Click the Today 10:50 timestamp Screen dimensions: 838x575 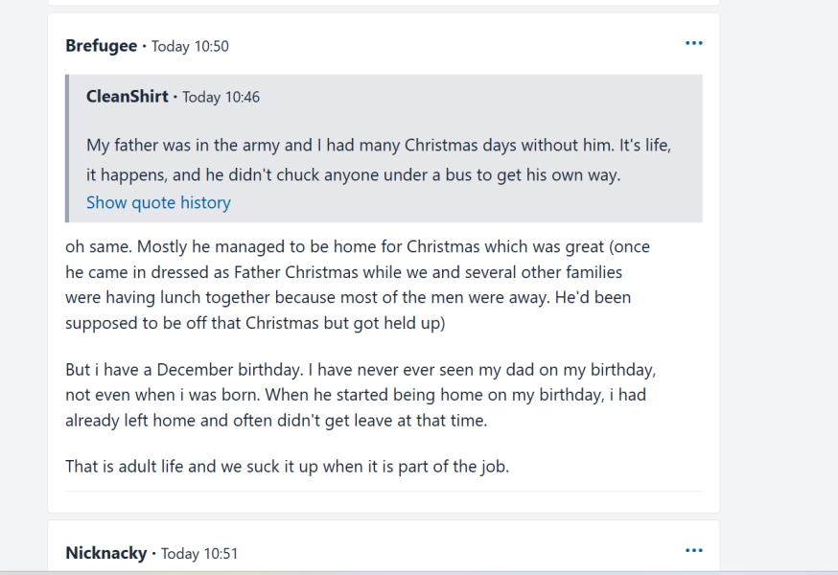(190, 46)
